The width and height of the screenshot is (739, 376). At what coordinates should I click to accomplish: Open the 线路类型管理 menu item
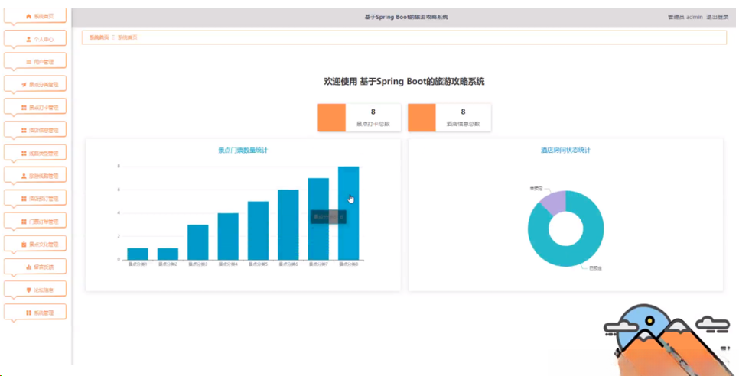point(35,154)
